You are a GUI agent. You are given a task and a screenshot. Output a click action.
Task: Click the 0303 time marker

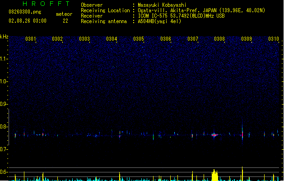click(x=84, y=39)
